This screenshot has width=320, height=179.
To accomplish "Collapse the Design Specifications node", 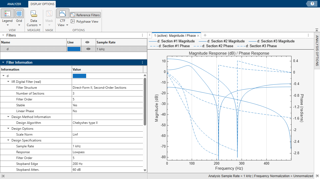I will pos(8,140).
